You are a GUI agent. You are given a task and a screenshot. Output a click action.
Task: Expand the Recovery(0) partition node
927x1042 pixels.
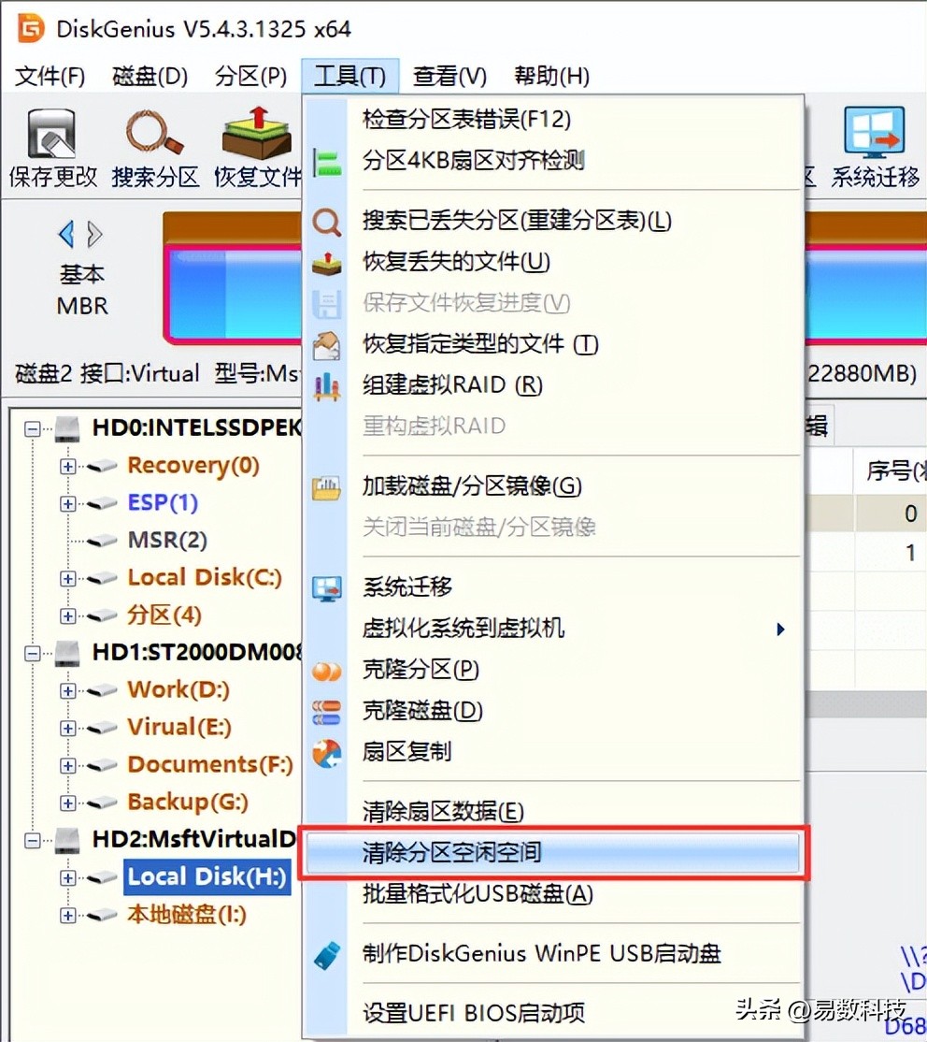[67, 467]
